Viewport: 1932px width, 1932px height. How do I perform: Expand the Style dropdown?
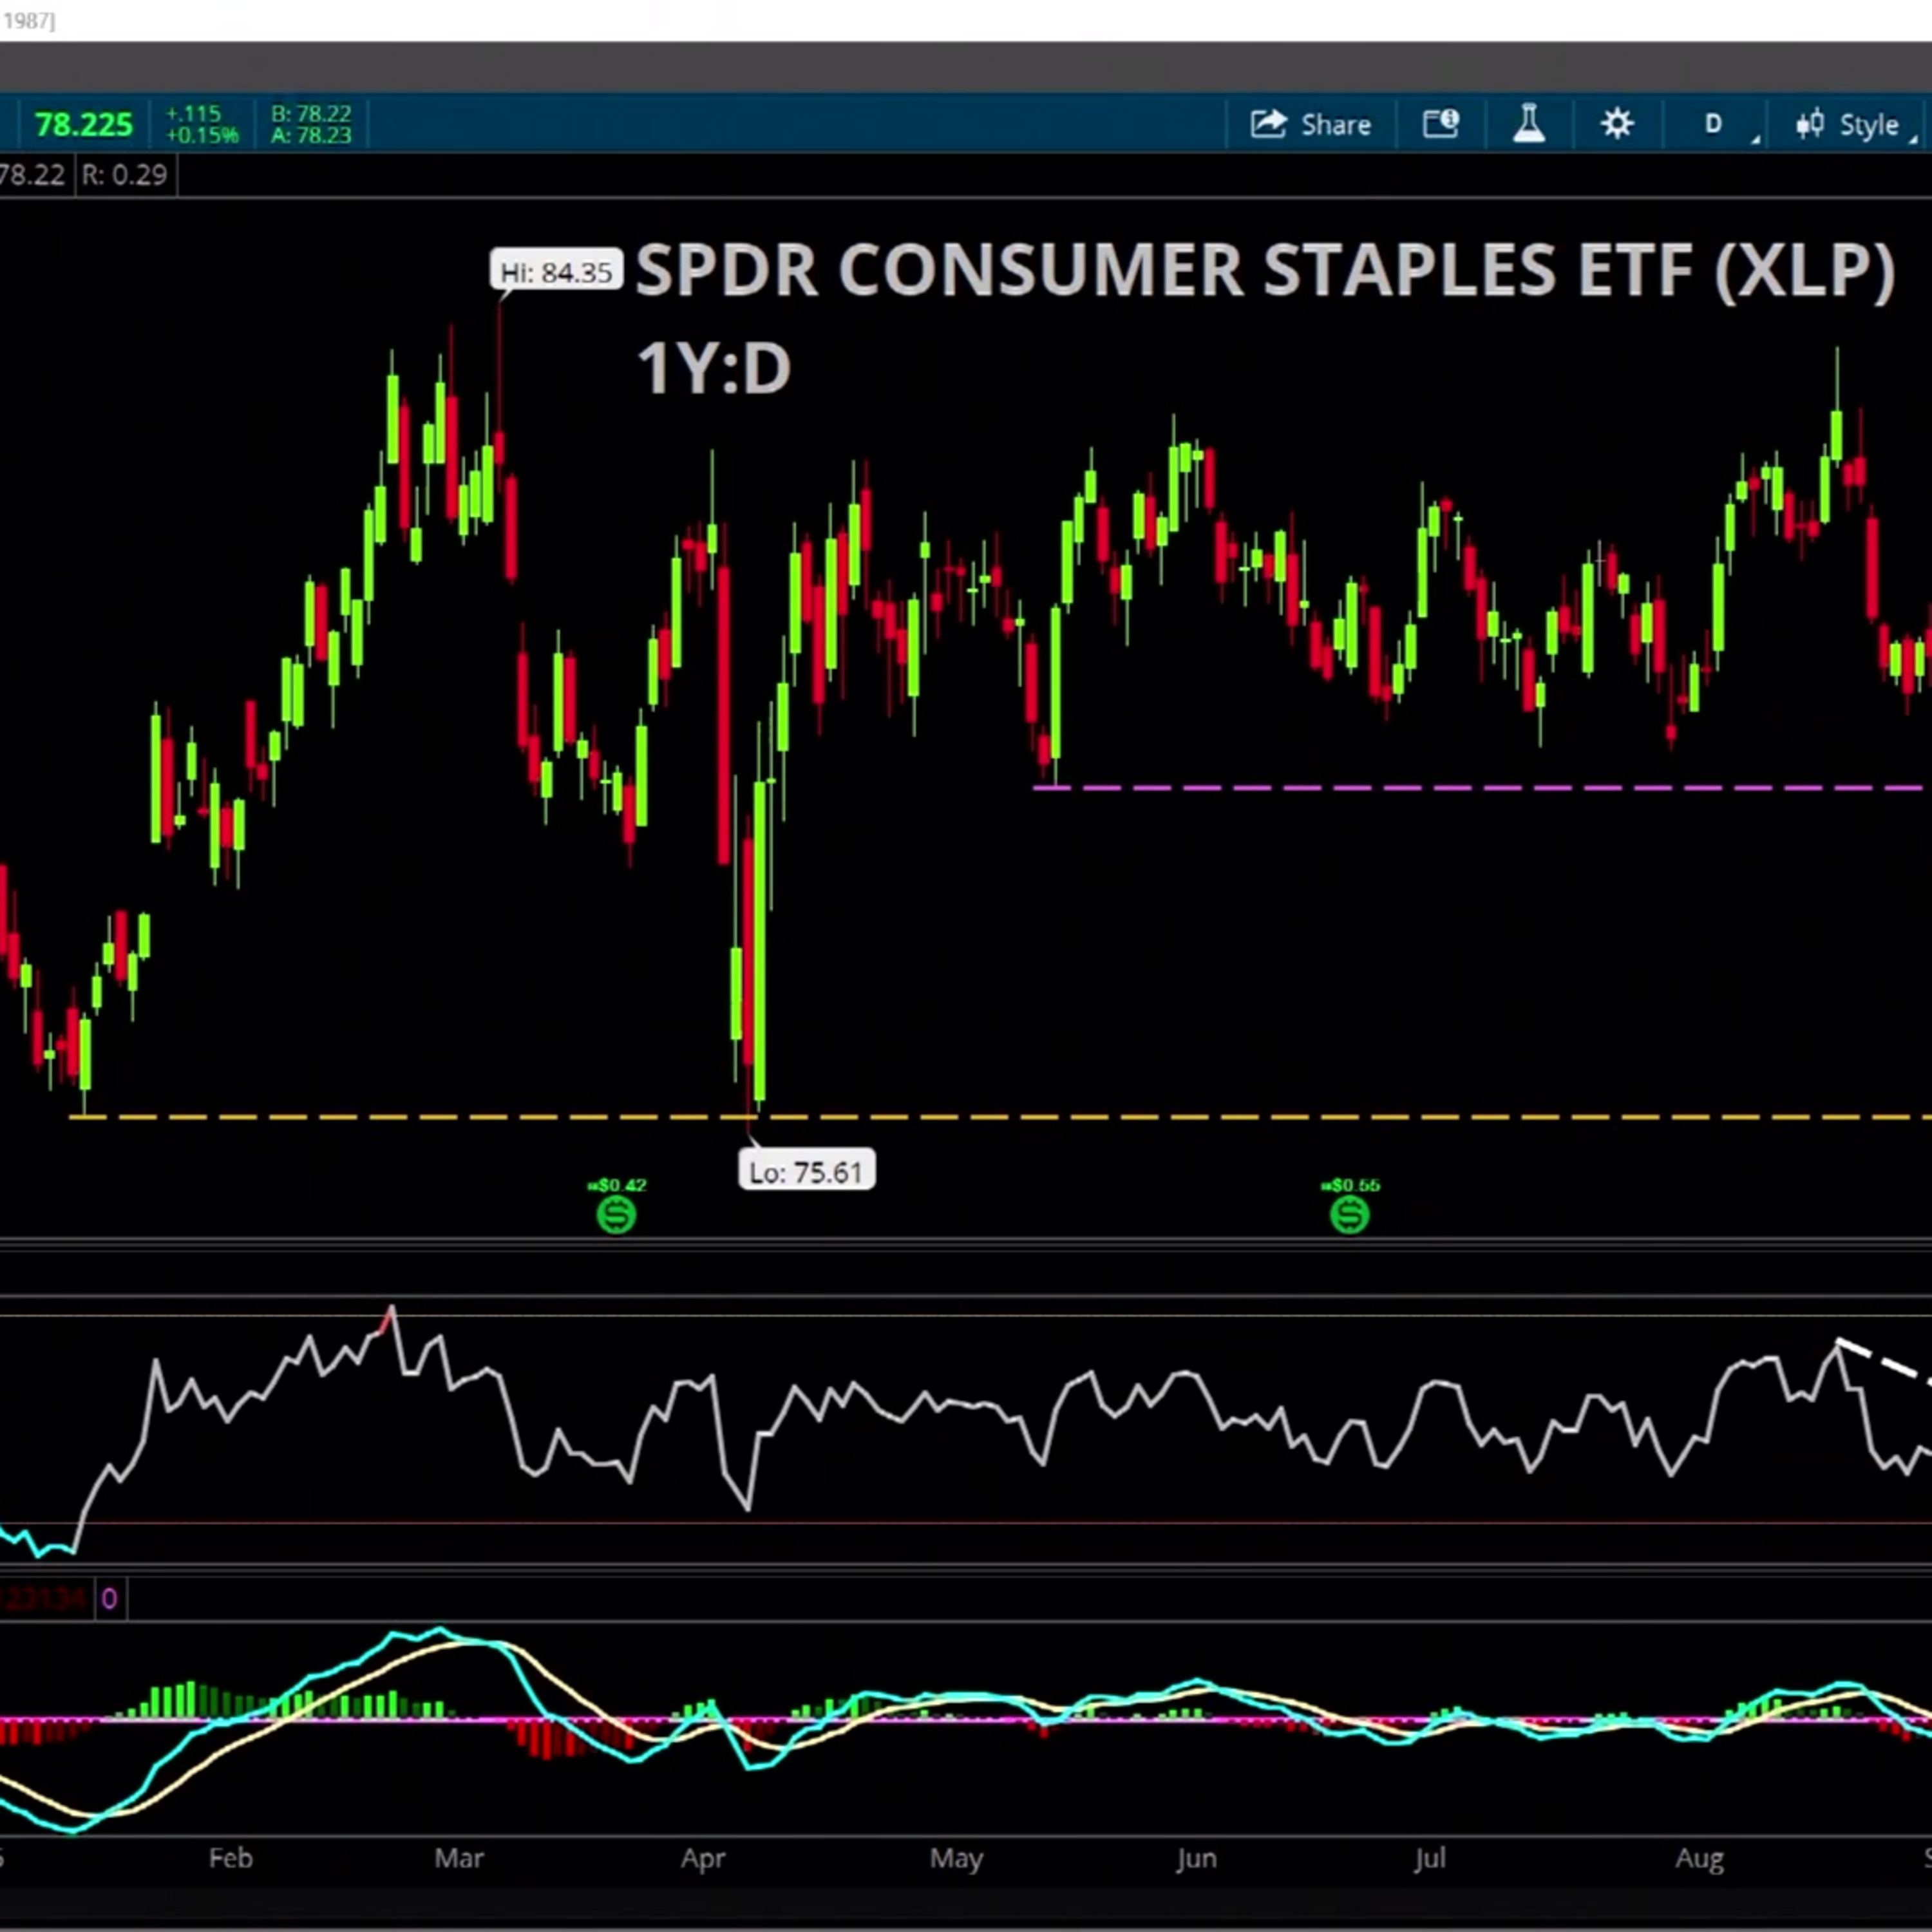[x=1855, y=125]
